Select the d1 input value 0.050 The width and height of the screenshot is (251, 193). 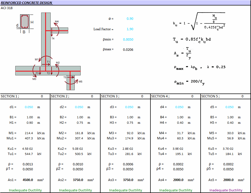coord(29,107)
